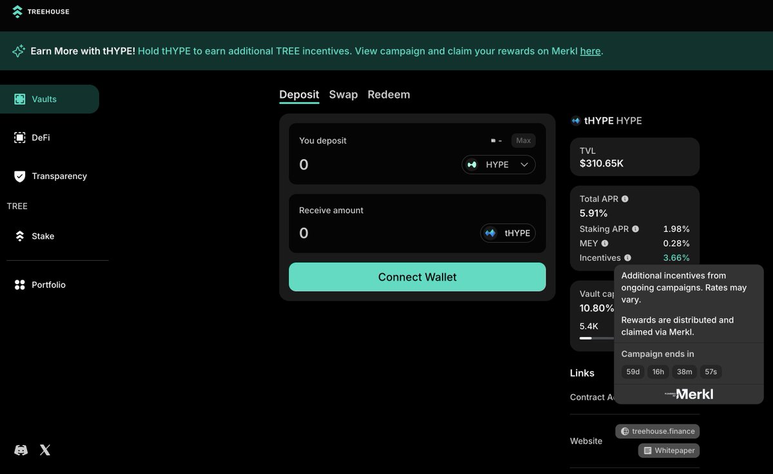Click the Portfolio four-dot icon
Viewport: 773px width, 474px height.
(20, 285)
